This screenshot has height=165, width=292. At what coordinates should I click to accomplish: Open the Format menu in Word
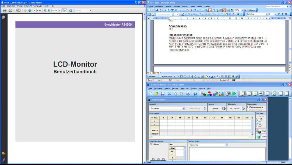tap(185, 6)
